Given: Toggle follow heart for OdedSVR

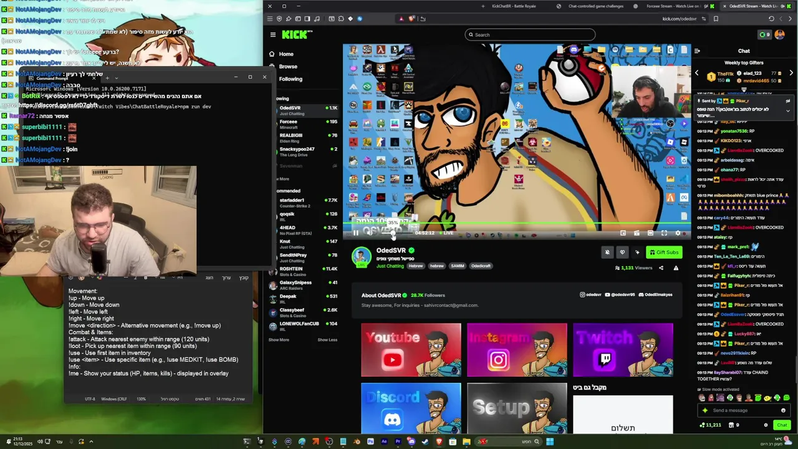Looking at the screenshot, I should (x=622, y=252).
